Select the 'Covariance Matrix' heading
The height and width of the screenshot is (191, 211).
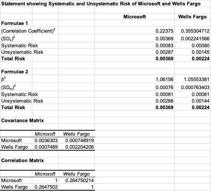tap(22, 120)
